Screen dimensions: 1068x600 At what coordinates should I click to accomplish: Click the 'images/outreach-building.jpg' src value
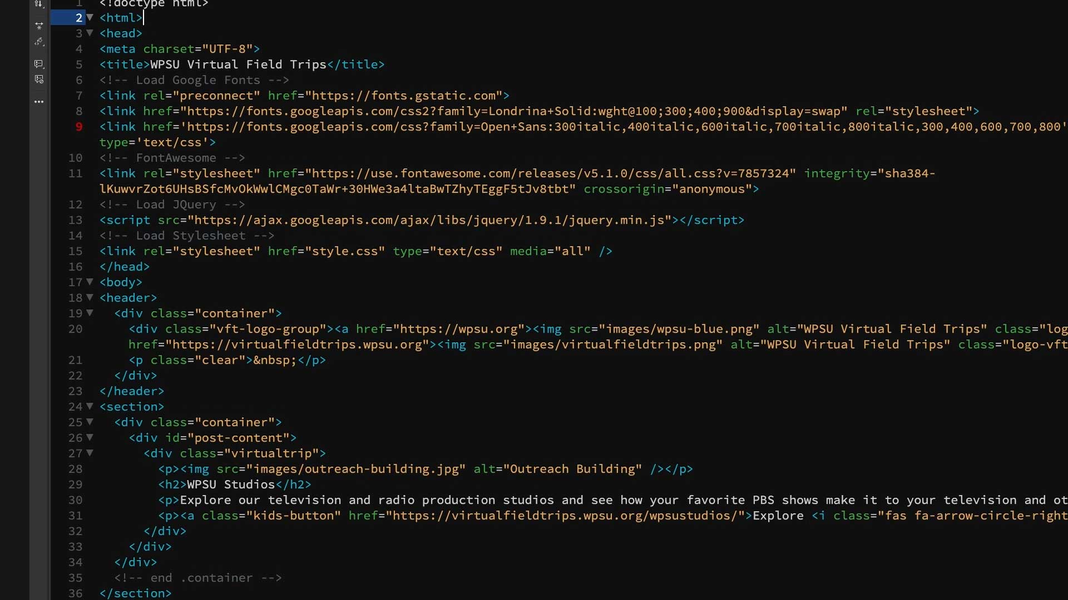click(x=356, y=469)
